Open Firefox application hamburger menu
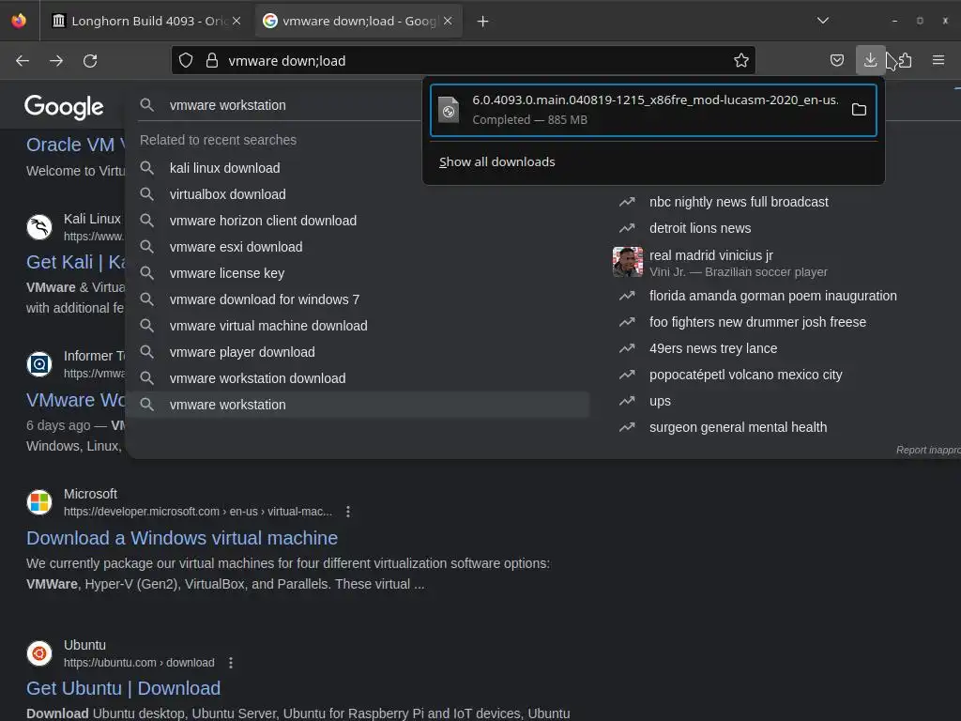The width and height of the screenshot is (961, 721). [x=938, y=60]
